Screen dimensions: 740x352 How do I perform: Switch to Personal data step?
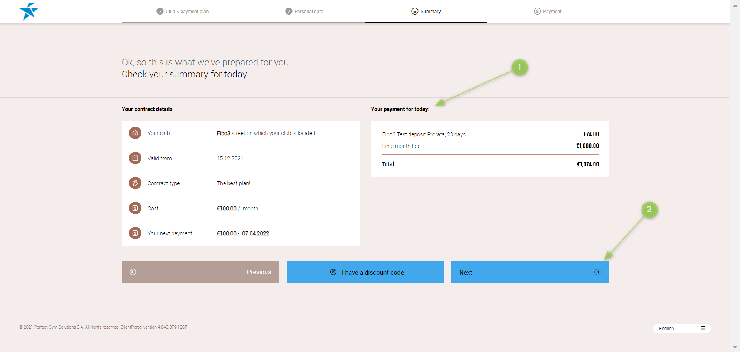(304, 12)
